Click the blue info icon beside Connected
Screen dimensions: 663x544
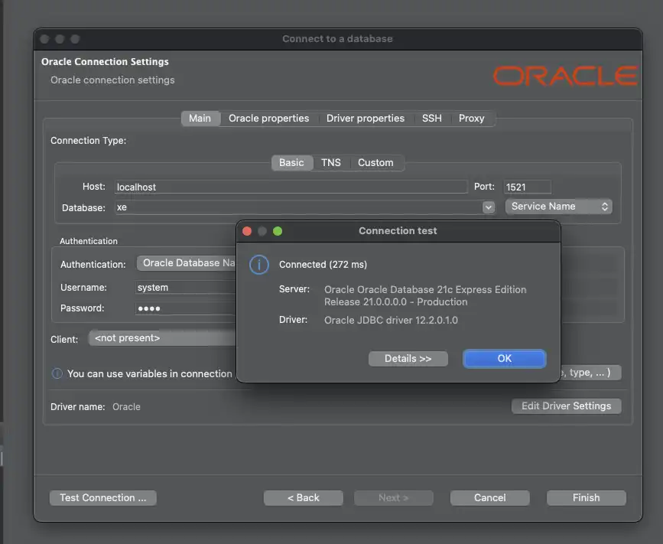tap(258, 265)
